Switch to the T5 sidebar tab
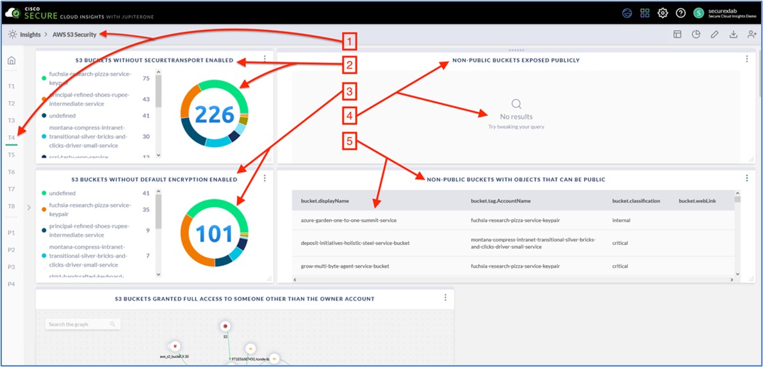 coord(11,155)
